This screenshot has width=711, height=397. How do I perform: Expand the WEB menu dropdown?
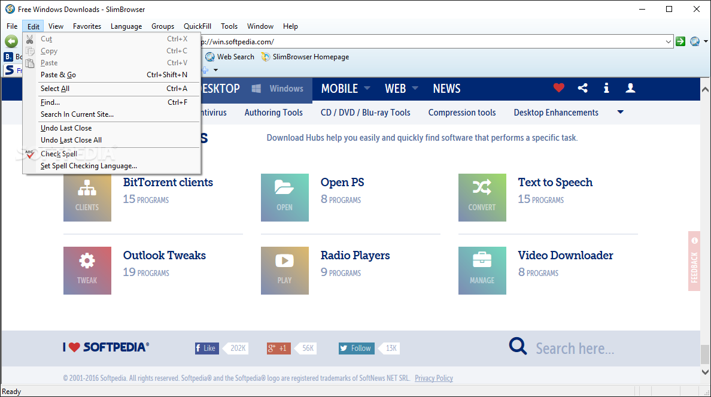[415, 88]
